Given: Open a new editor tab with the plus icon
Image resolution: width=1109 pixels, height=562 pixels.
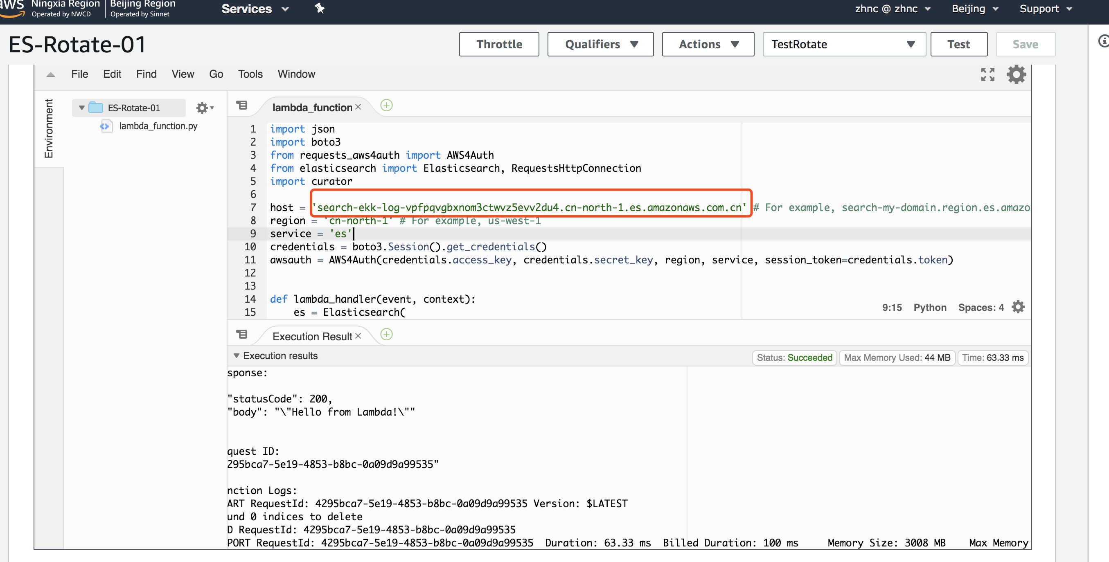Looking at the screenshot, I should coord(386,105).
